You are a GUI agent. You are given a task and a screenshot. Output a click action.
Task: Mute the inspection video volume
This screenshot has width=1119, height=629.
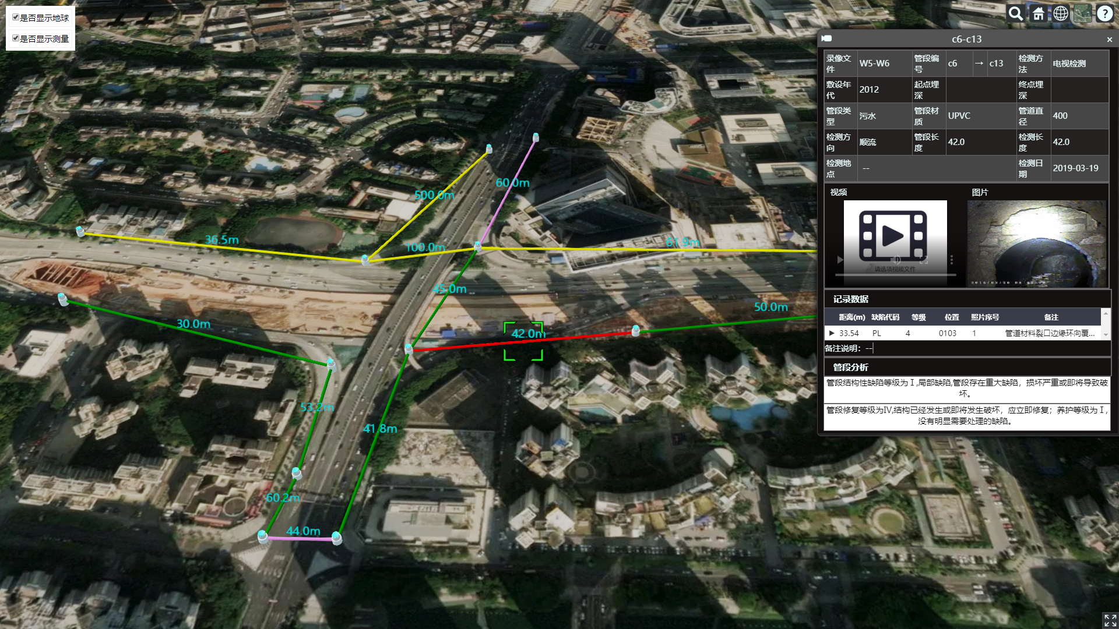(x=896, y=260)
